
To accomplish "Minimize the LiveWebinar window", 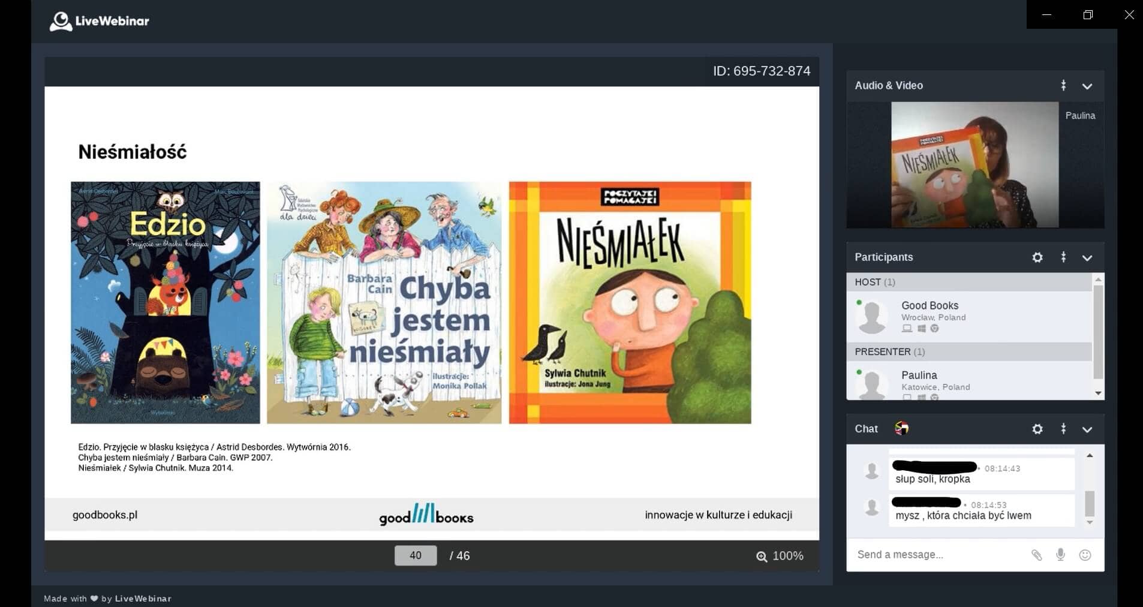I will point(1047,14).
